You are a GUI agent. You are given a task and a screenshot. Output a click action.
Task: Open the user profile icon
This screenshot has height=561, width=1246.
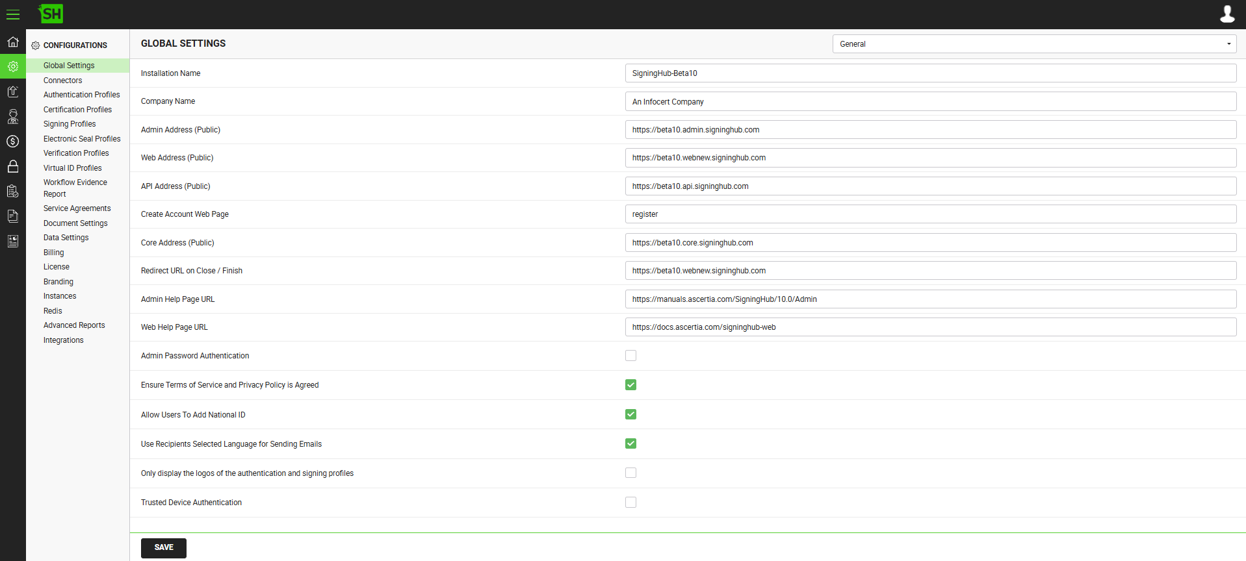1227,14
